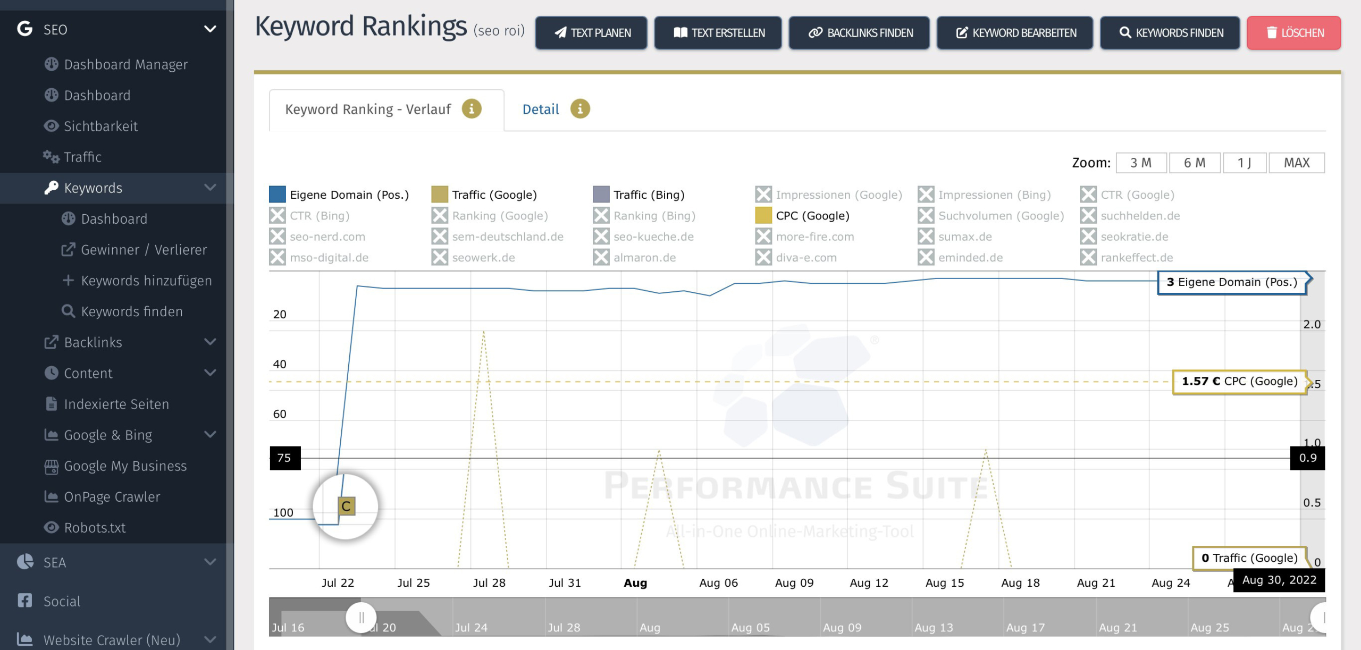Set the chart zoom to MAX
Screen dimensions: 1361x650
[x=1297, y=163]
